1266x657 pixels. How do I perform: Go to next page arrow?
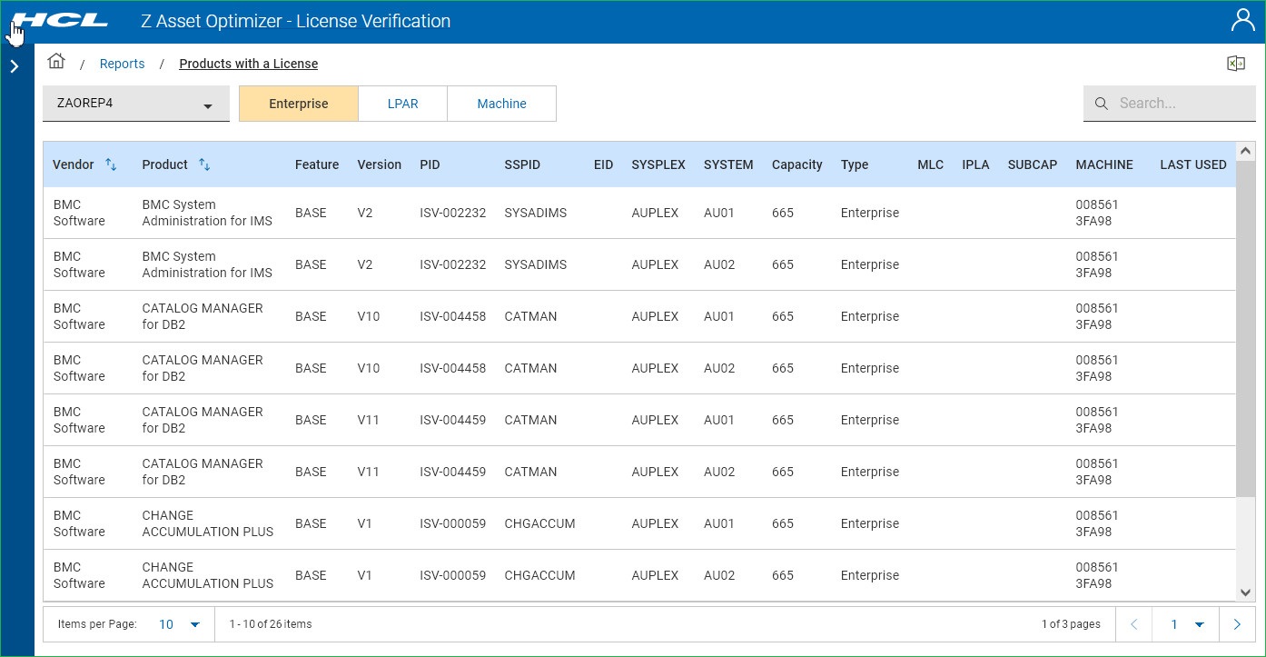click(1237, 624)
